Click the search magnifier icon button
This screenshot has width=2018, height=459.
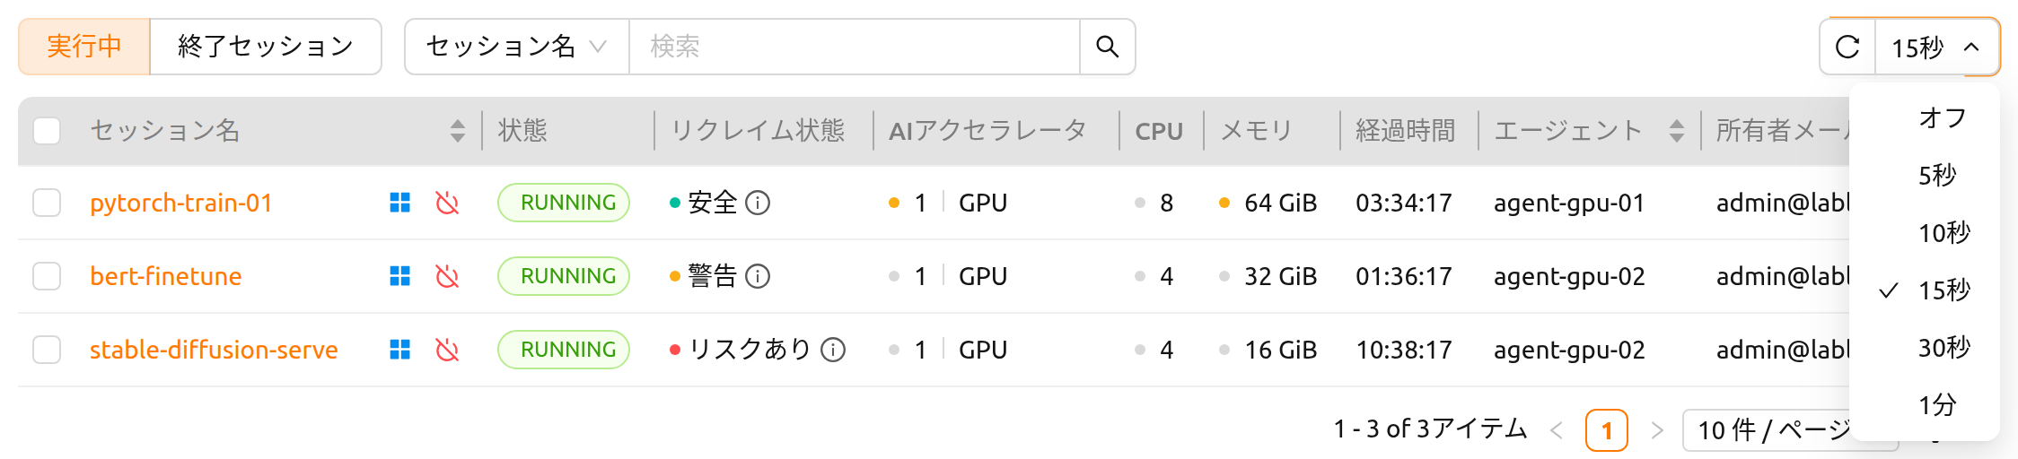[x=1107, y=47]
